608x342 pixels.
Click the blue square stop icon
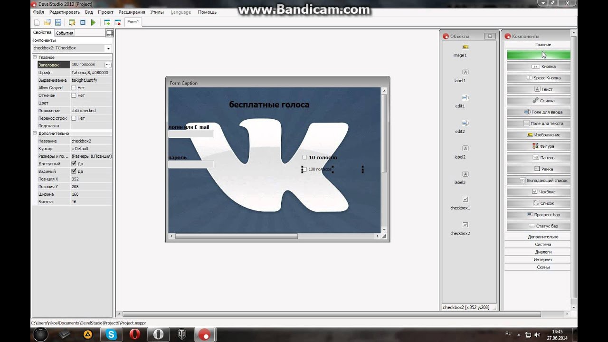[x=83, y=22]
